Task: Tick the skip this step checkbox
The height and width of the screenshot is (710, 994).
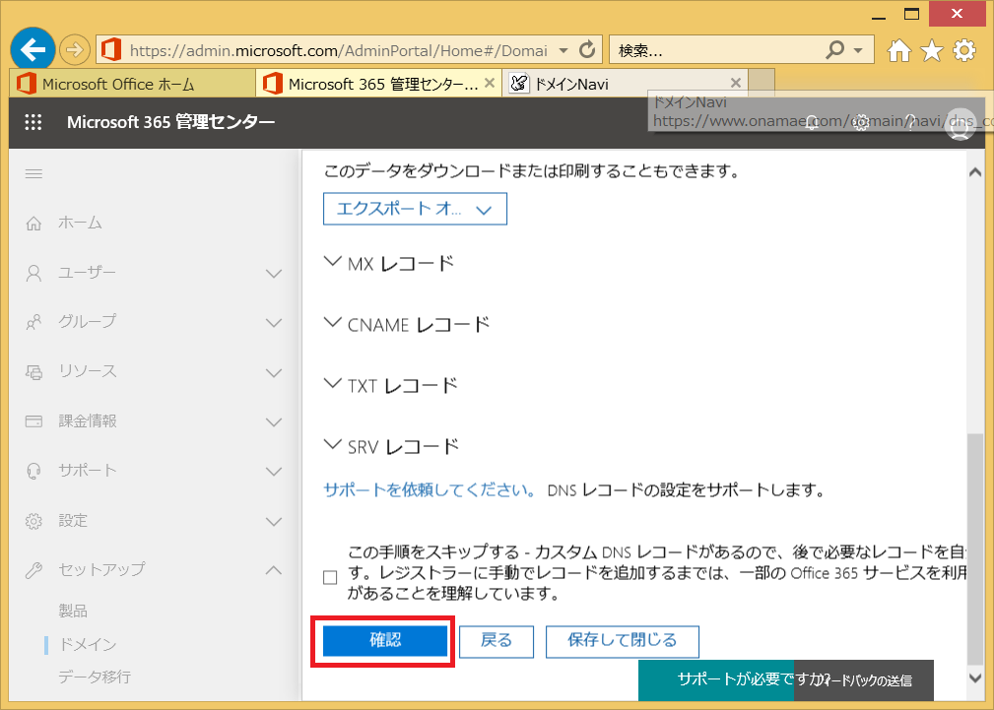Action: pos(330,577)
